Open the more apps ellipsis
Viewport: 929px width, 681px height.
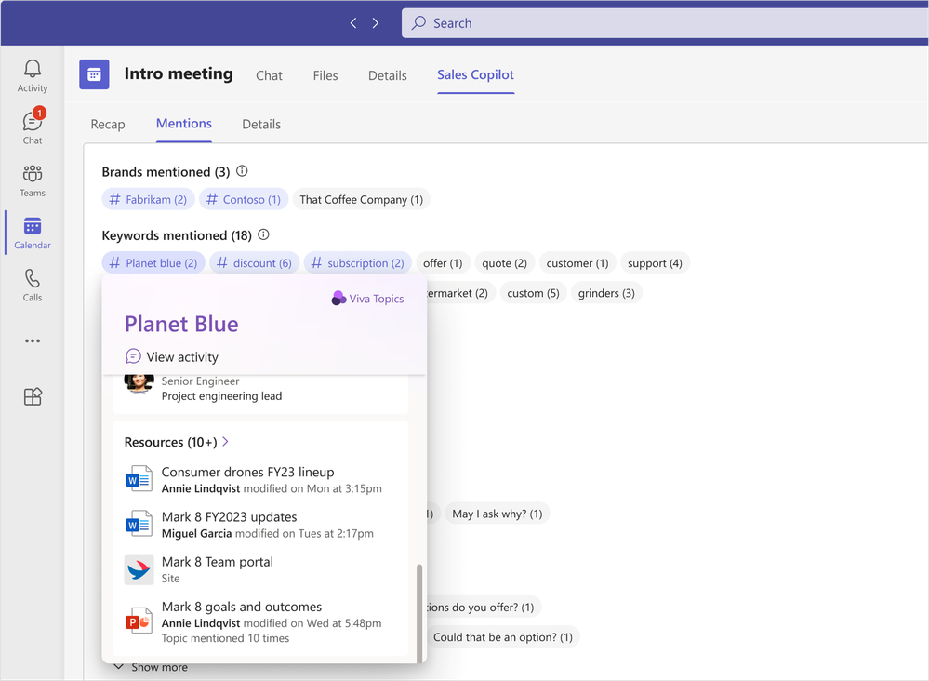[x=33, y=340]
